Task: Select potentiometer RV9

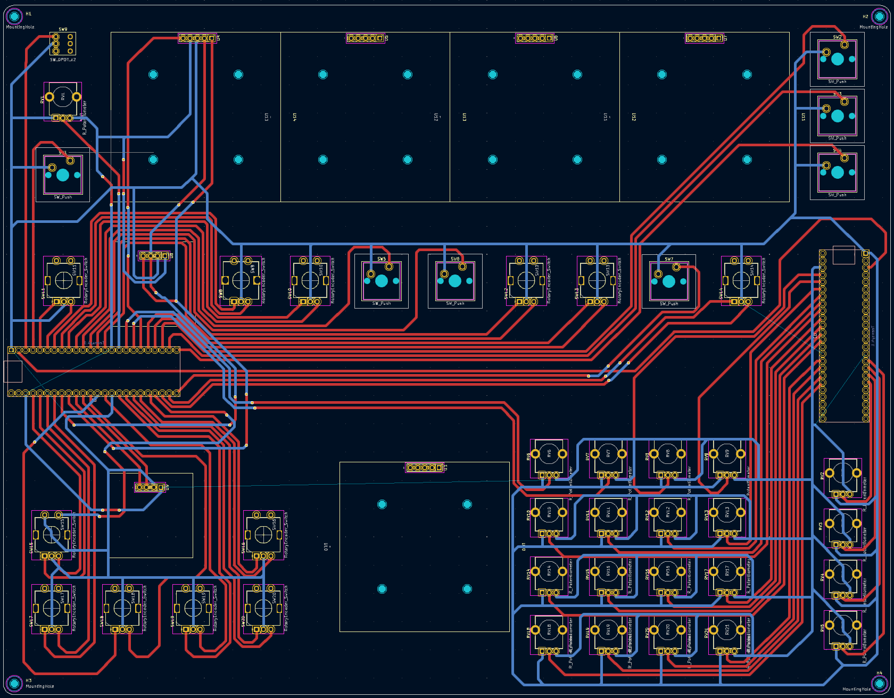Action: pyautogui.click(x=727, y=459)
